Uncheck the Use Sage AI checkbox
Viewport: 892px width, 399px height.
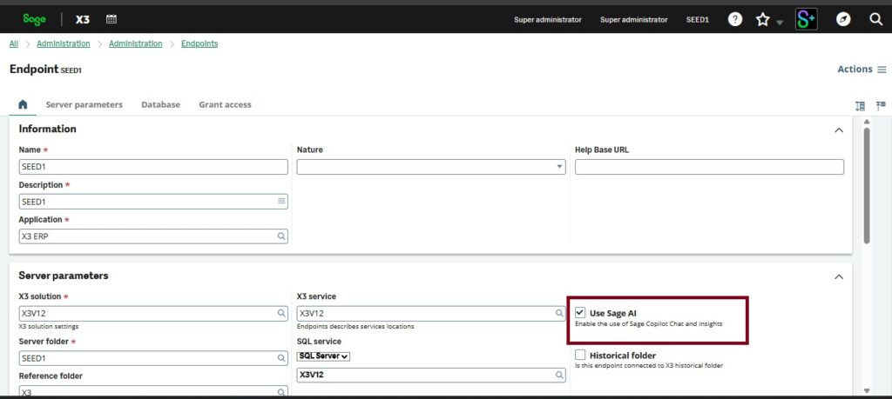point(580,313)
